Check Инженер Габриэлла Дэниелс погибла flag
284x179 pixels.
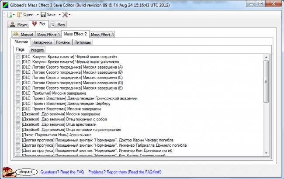tap(18, 145)
